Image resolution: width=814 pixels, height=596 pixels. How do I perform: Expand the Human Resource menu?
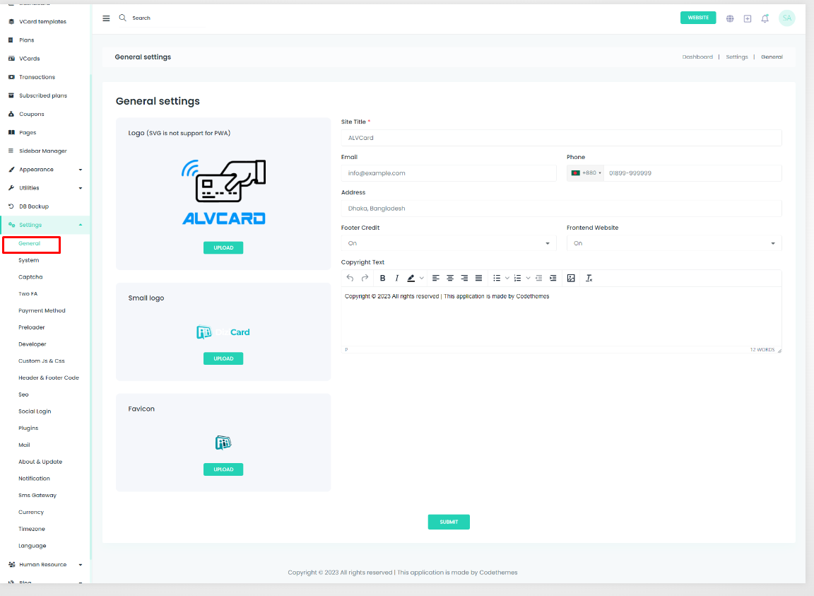point(45,564)
